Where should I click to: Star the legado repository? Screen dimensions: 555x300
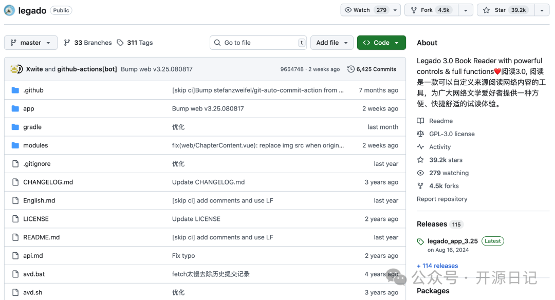click(x=505, y=10)
